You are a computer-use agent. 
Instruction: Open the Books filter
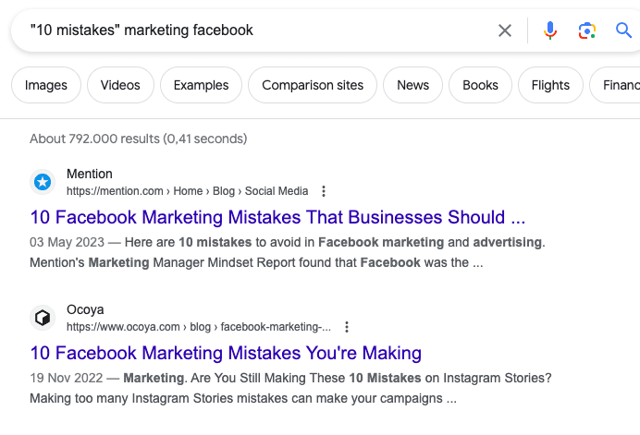480,85
